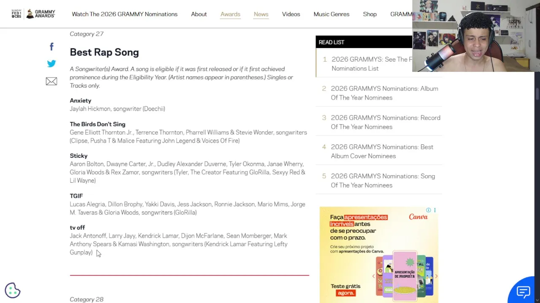Open Best Album Cover Nominees article
This screenshot has height=303, width=540.
pos(382,151)
